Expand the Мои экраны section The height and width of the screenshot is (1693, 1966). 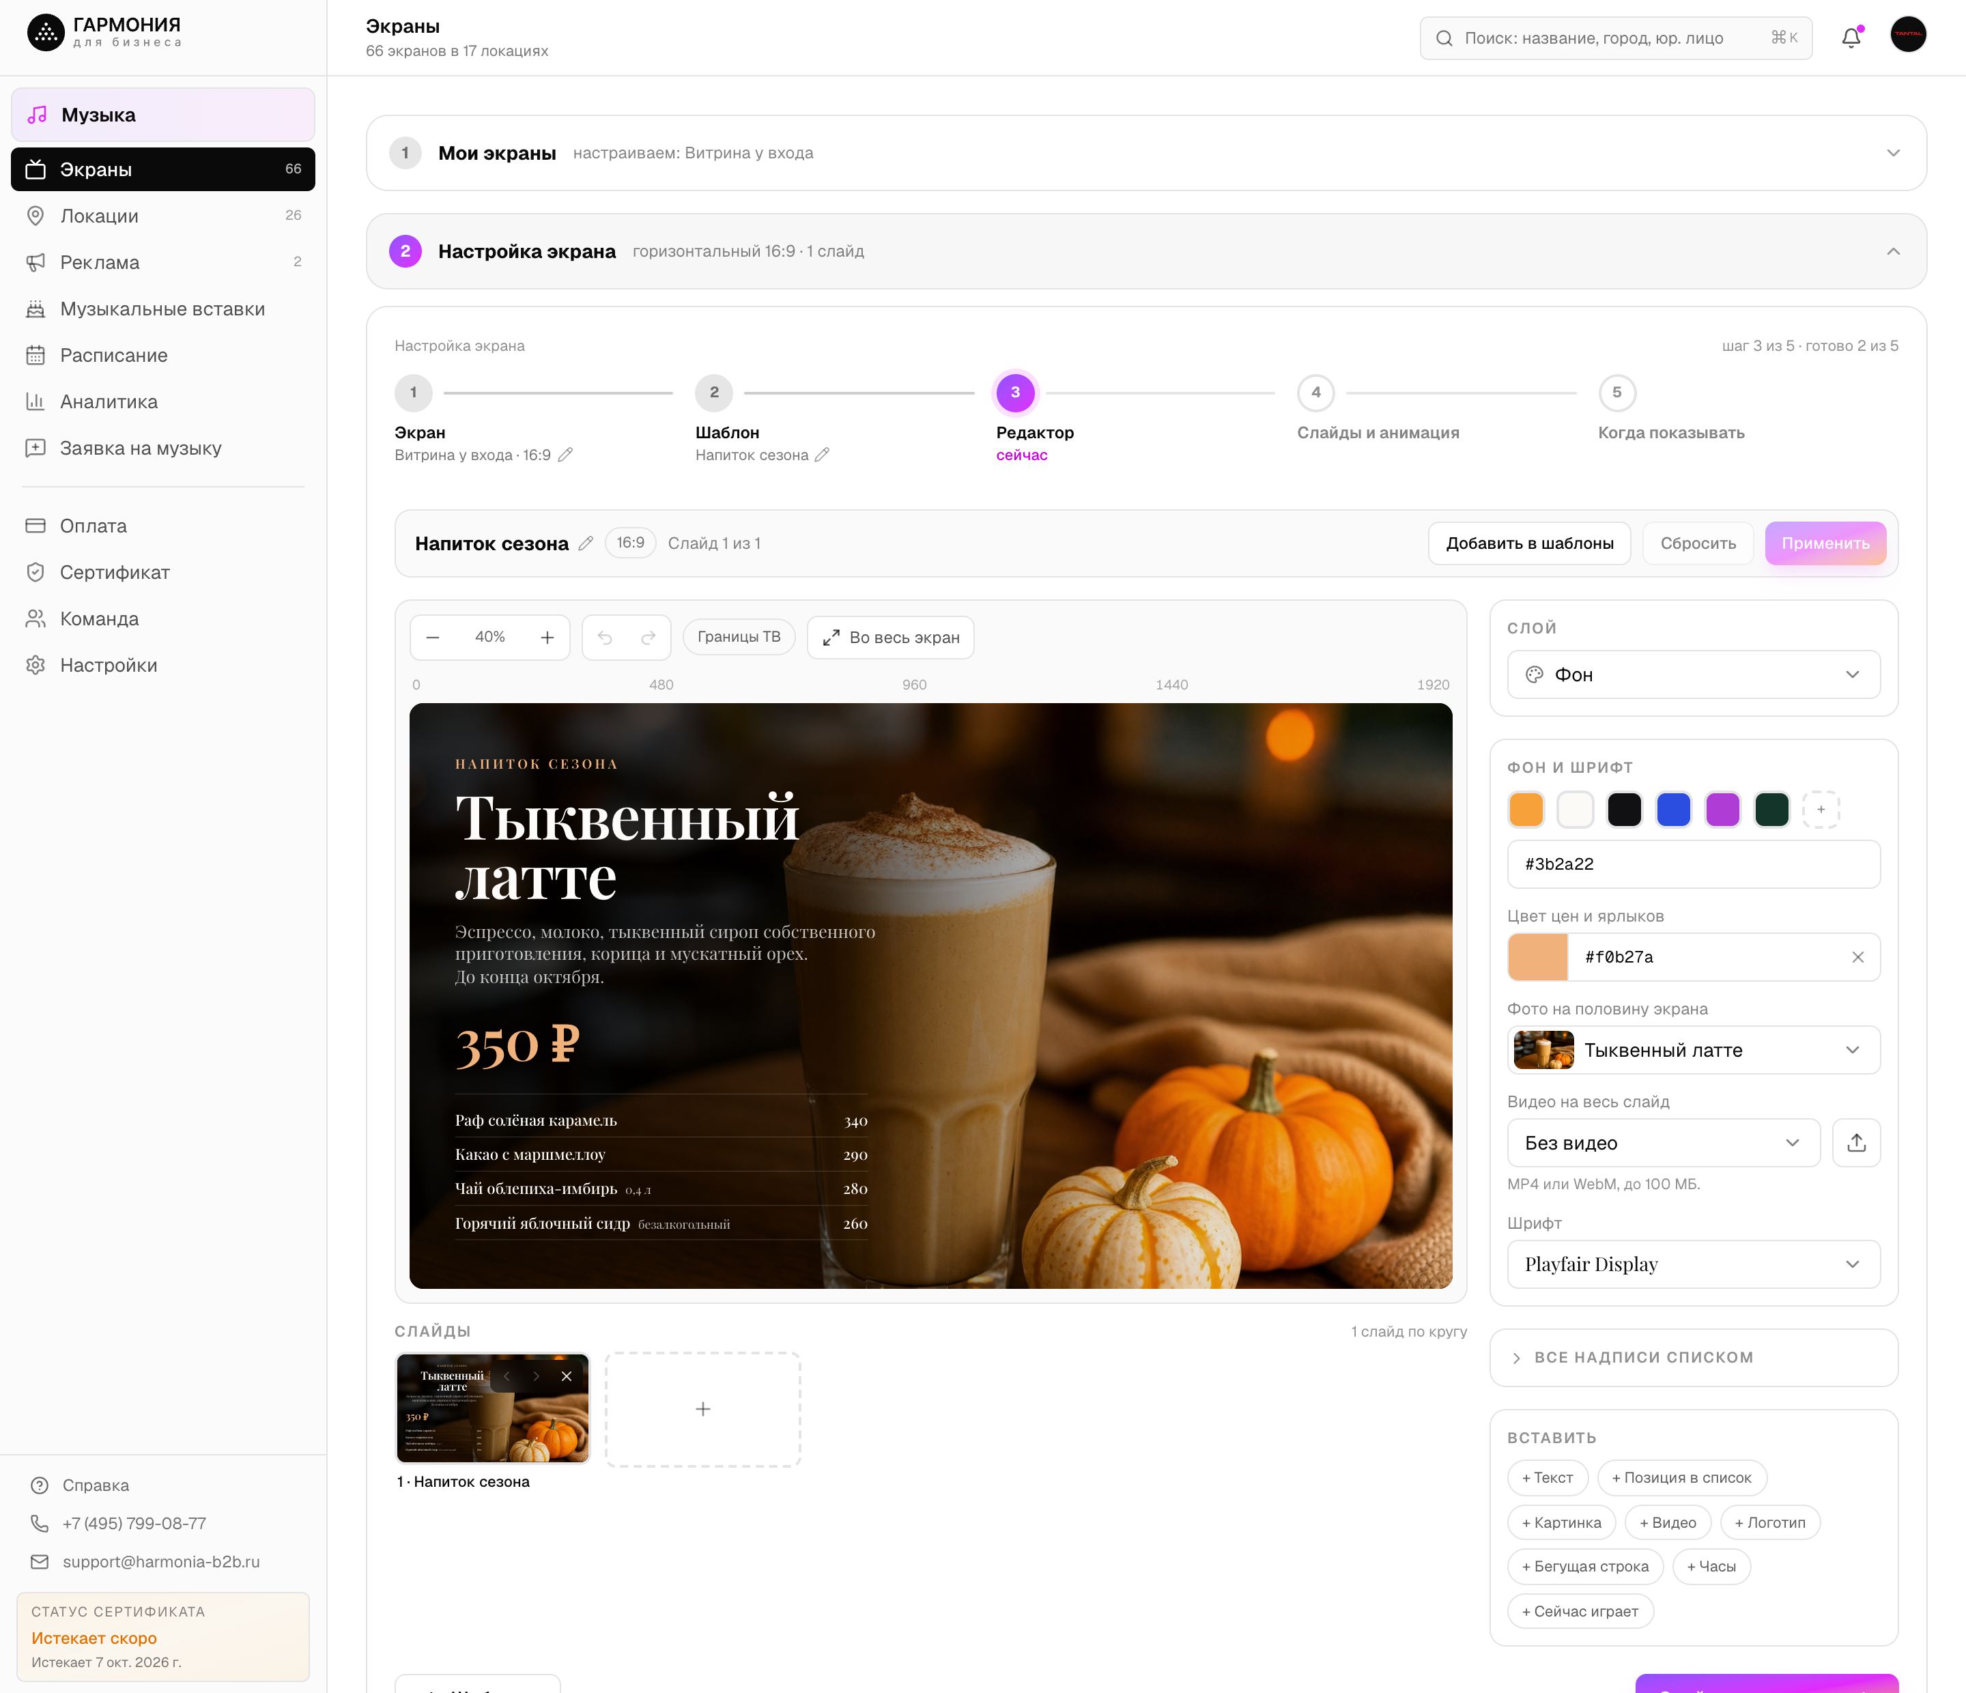tap(1146, 153)
